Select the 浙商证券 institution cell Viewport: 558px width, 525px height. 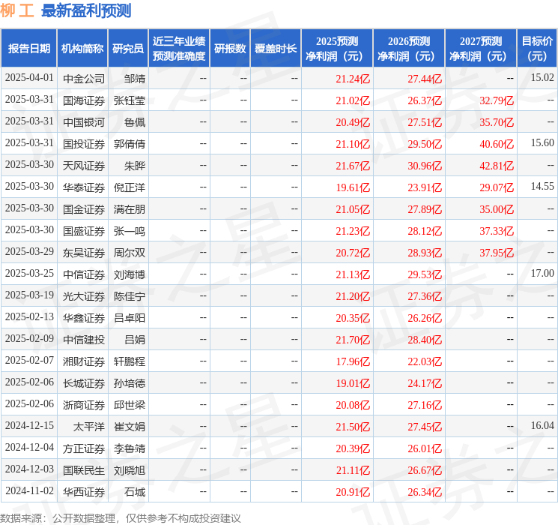[x=84, y=405]
